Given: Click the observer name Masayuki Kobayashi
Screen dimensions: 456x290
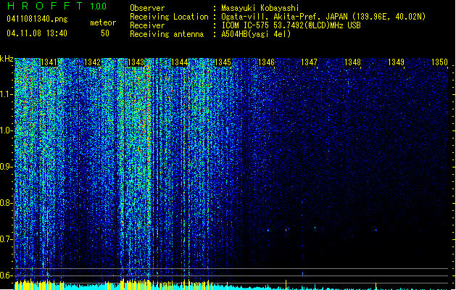Looking at the screenshot, I should 260,8.
